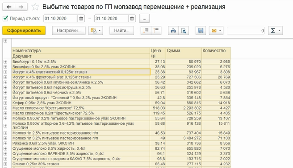Select the sum cell 80 970
Viewport: 293px width, 168px height.
(x=184, y=61)
